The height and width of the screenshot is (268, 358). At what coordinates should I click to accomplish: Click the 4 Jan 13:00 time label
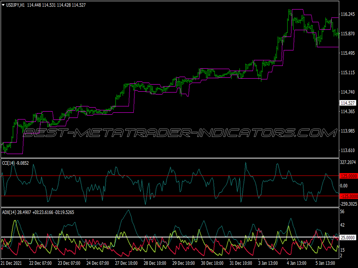click(297, 263)
